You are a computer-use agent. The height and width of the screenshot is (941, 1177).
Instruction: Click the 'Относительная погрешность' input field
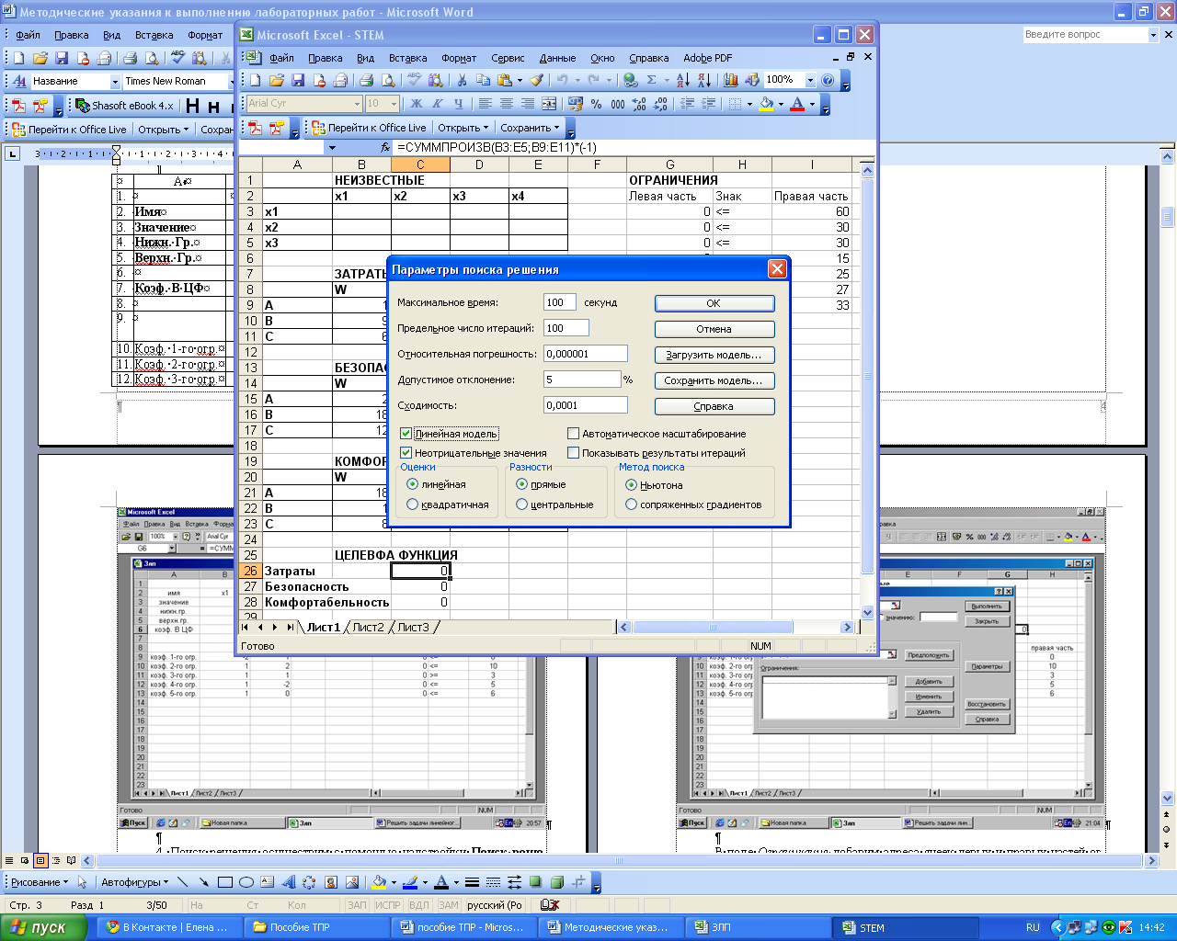pos(586,354)
